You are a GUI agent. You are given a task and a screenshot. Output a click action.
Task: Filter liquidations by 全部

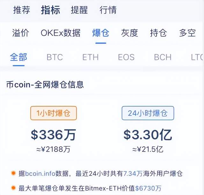(18, 57)
